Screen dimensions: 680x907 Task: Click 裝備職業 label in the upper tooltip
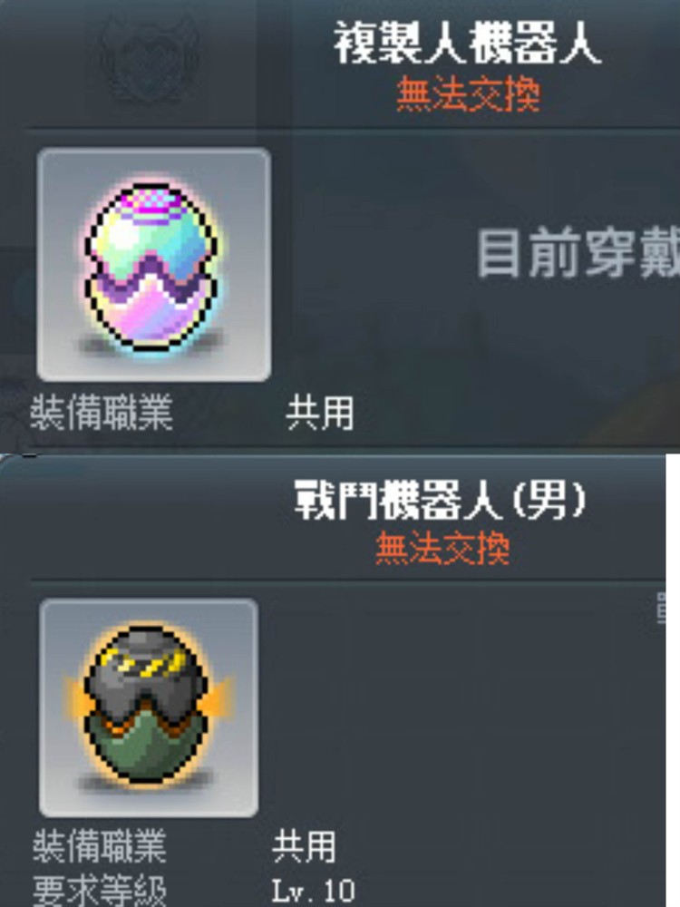click(x=102, y=413)
